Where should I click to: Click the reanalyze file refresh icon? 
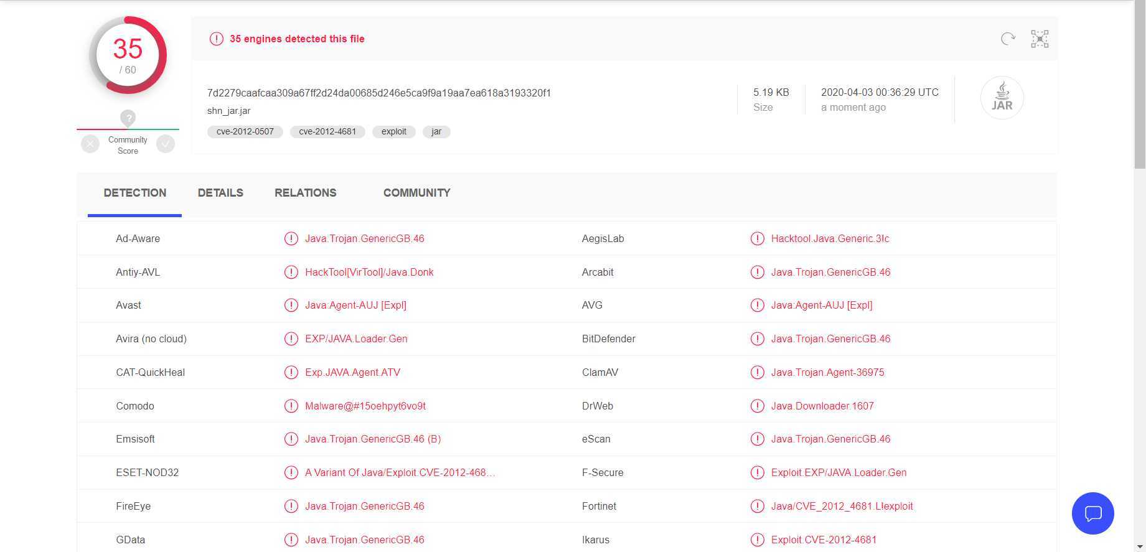coord(1008,39)
